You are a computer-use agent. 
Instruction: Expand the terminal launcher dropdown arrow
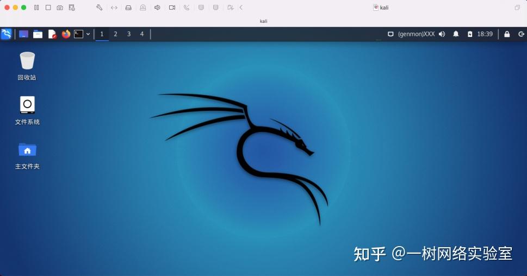point(88,34)
